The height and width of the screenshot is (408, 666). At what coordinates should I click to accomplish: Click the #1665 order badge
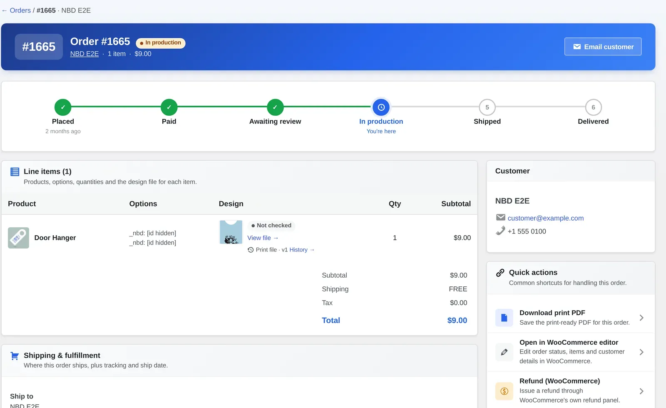click(39, 47)
